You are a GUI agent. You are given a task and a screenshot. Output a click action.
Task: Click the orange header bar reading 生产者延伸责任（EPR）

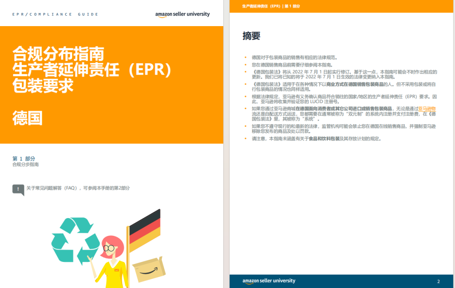271,6
